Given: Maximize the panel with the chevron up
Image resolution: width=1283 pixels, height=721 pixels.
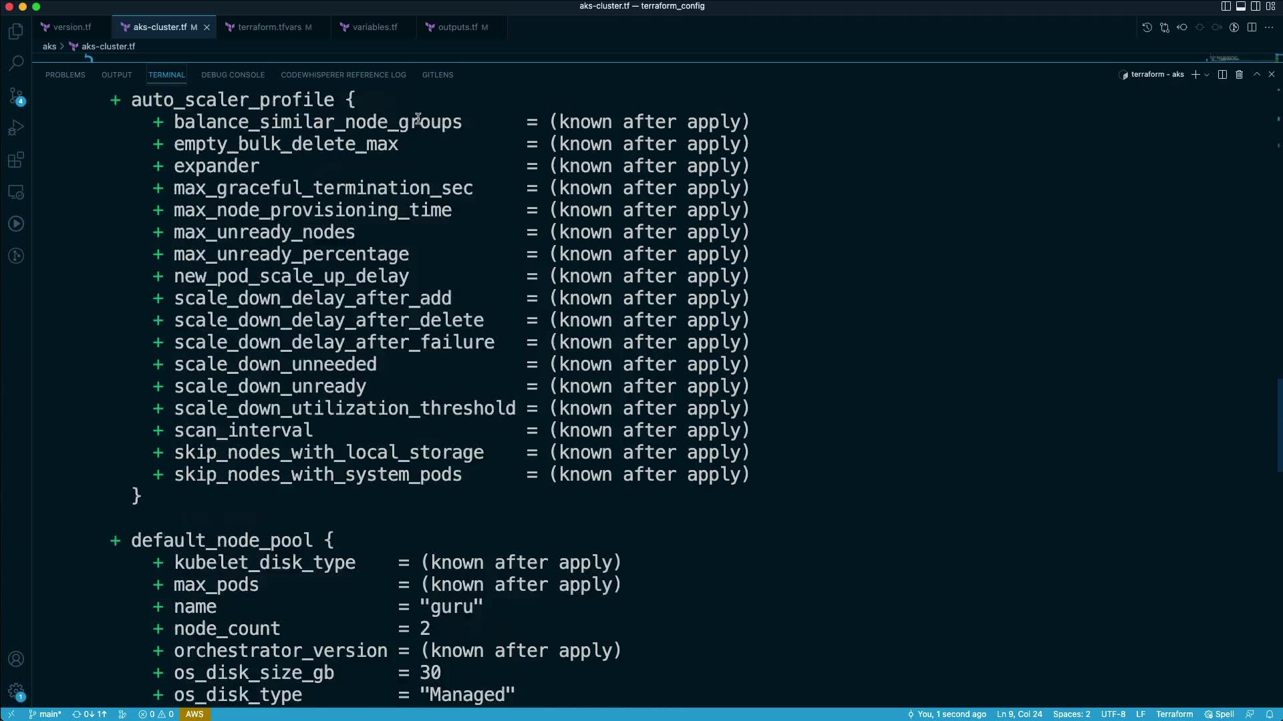Looking at the screenshot, I should tap(1256, 75).
